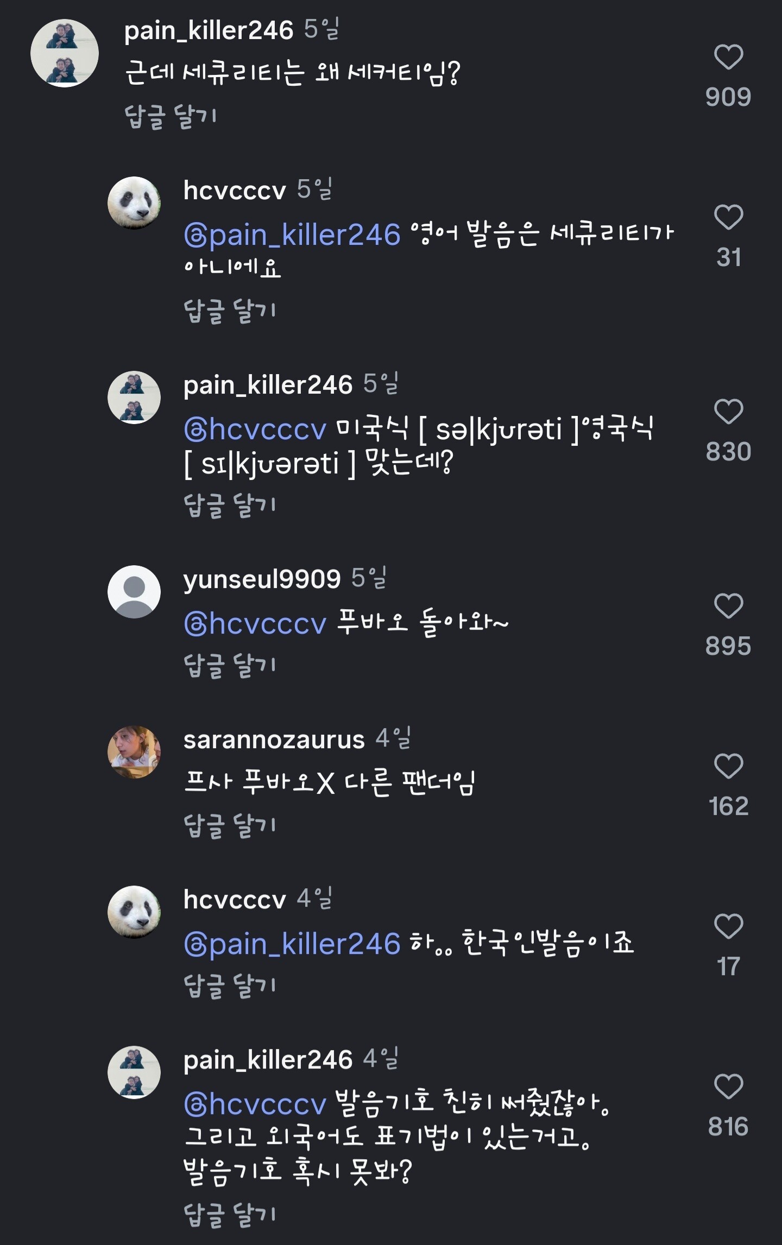Reply to the top comment by pain_killer246
This screenshot has height=1245, width=782.
point(171,117)
